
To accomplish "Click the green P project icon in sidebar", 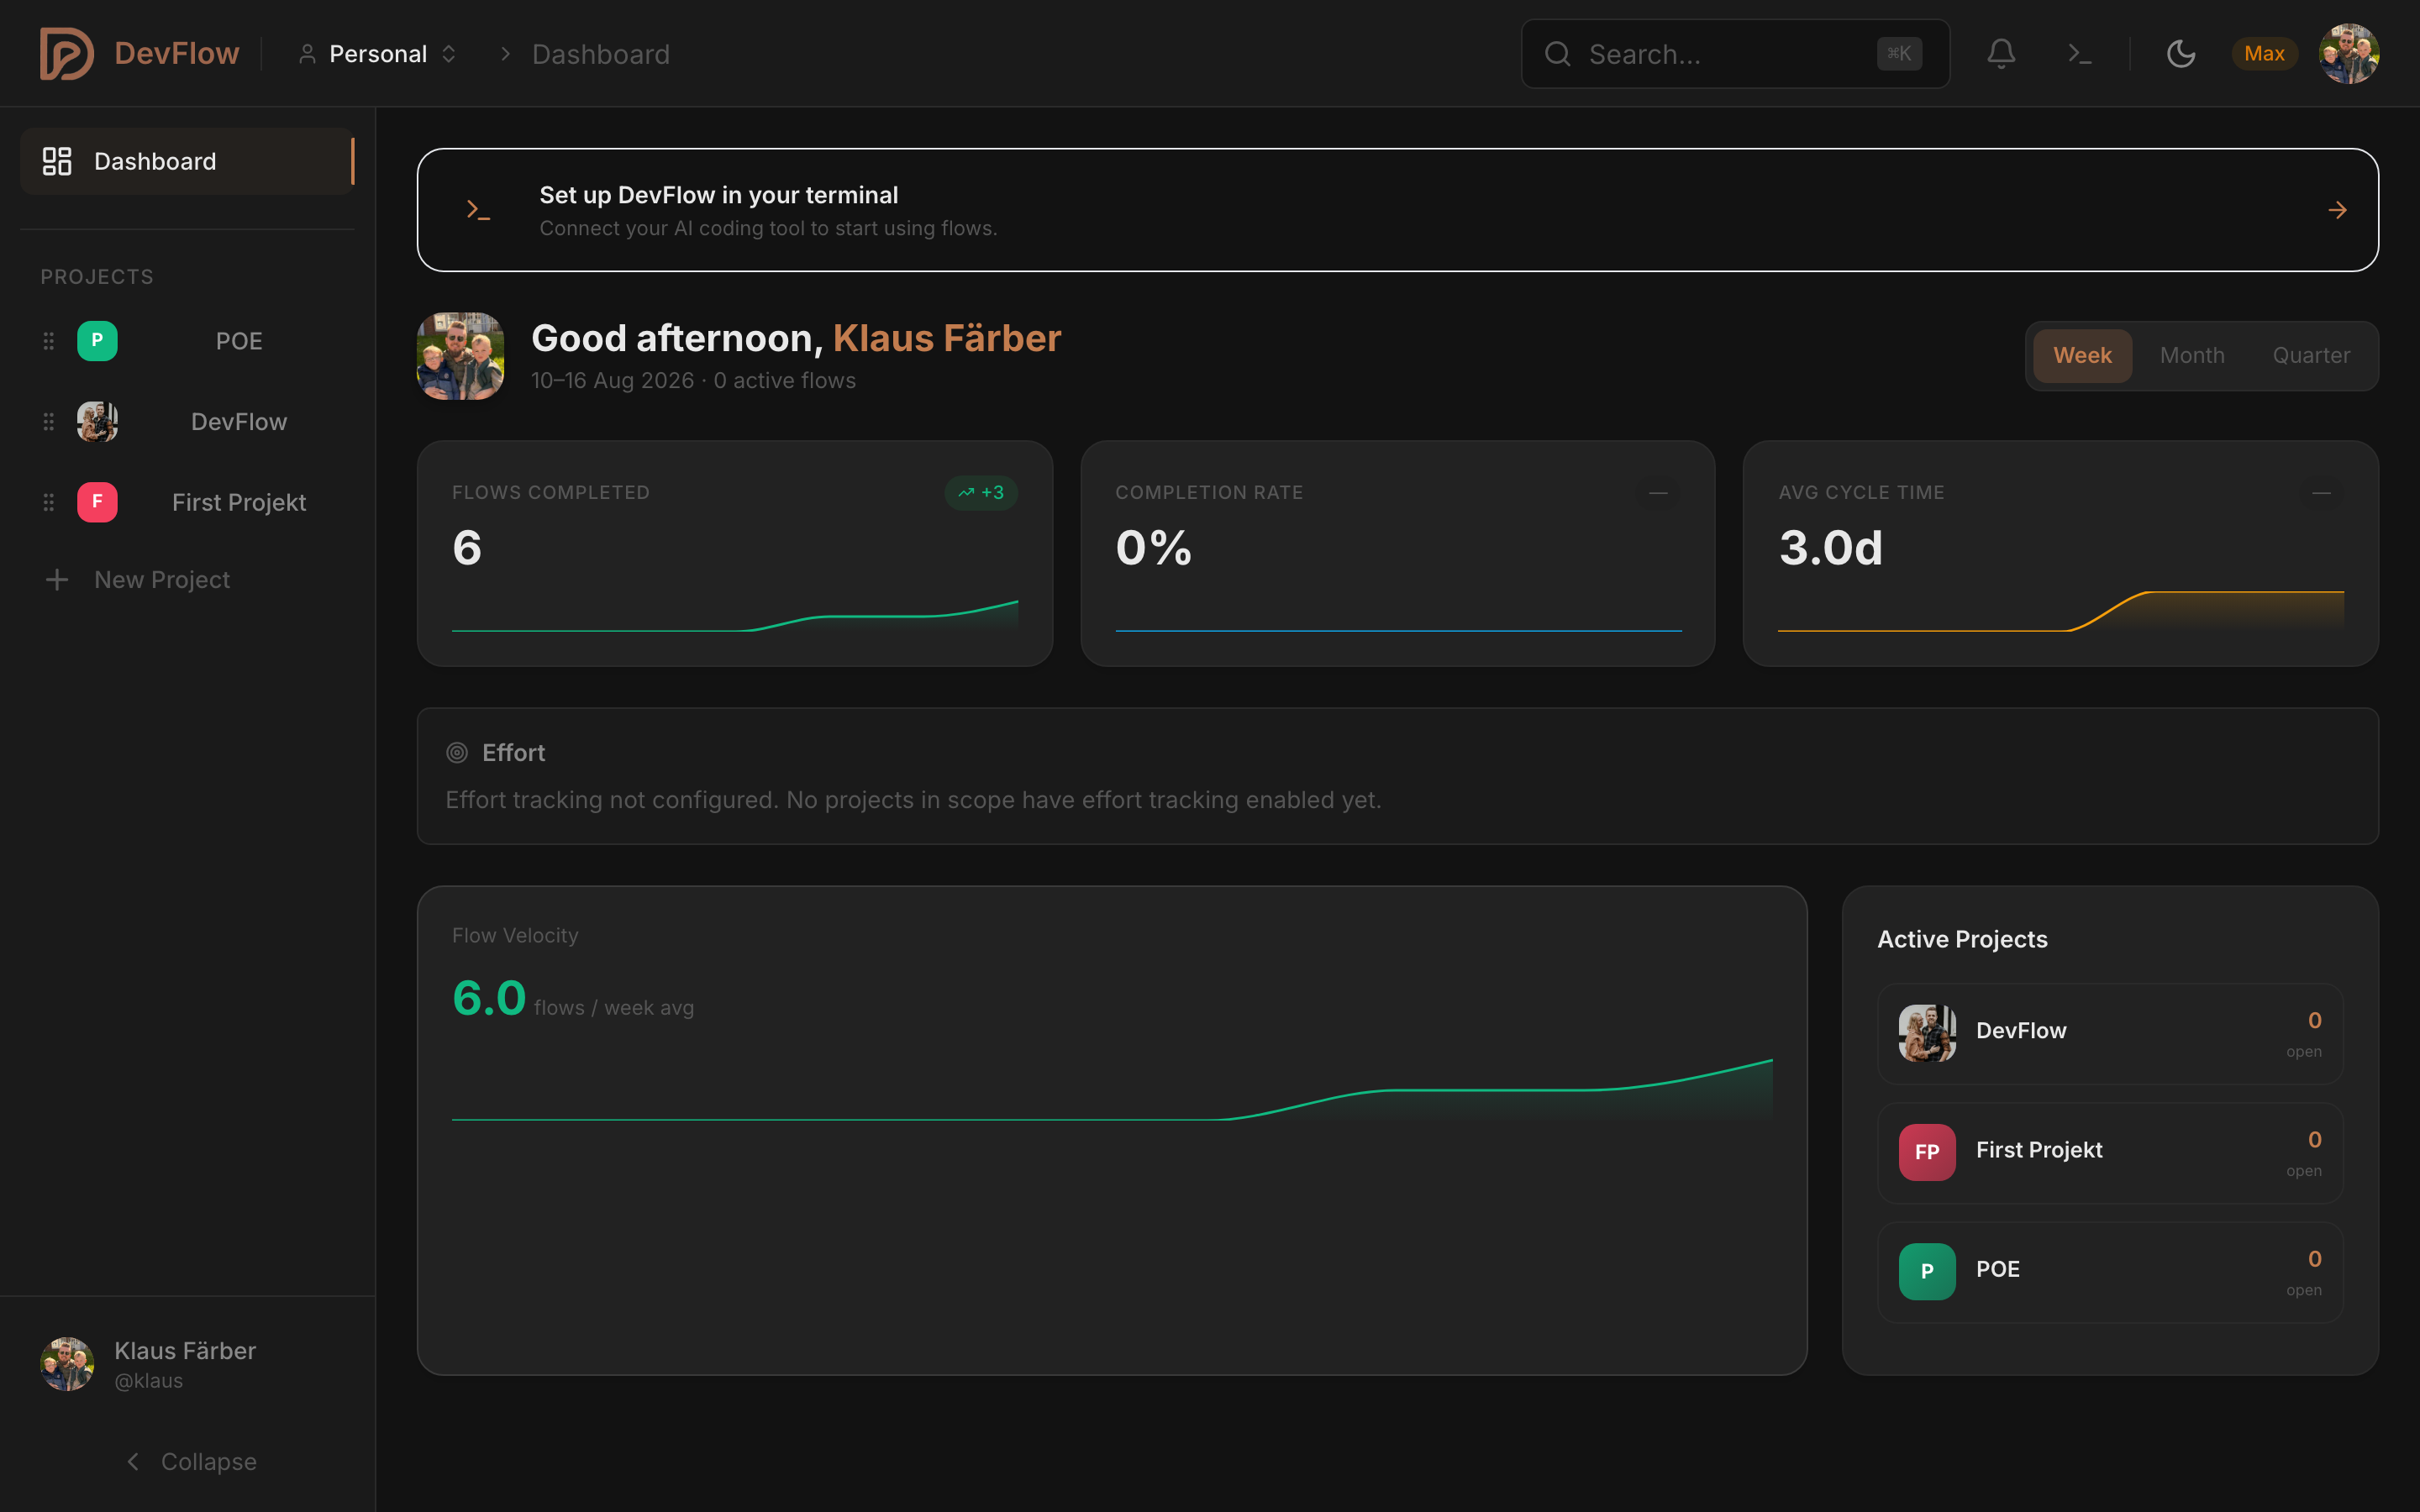I will tap(97, 341).
